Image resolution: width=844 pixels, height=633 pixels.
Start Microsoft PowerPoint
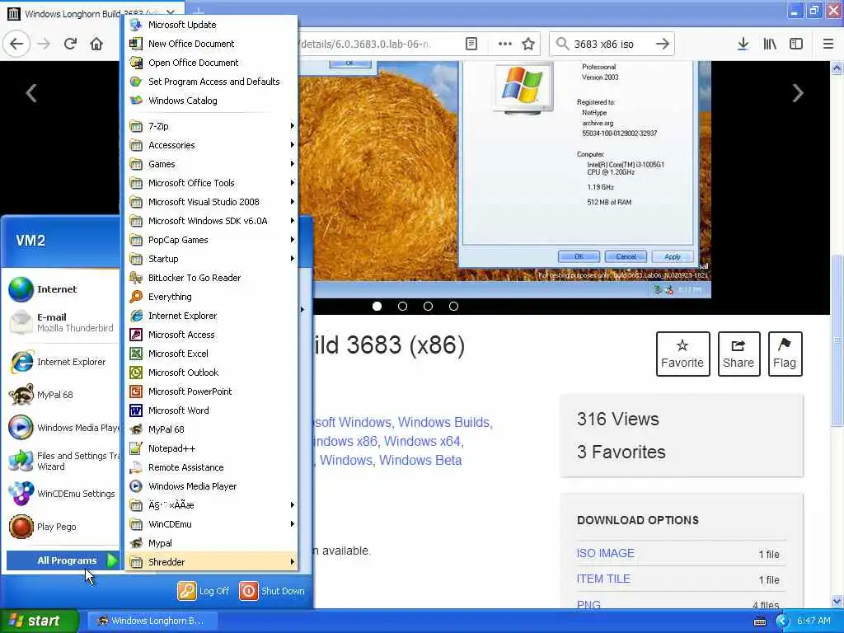tap(211, 392)
